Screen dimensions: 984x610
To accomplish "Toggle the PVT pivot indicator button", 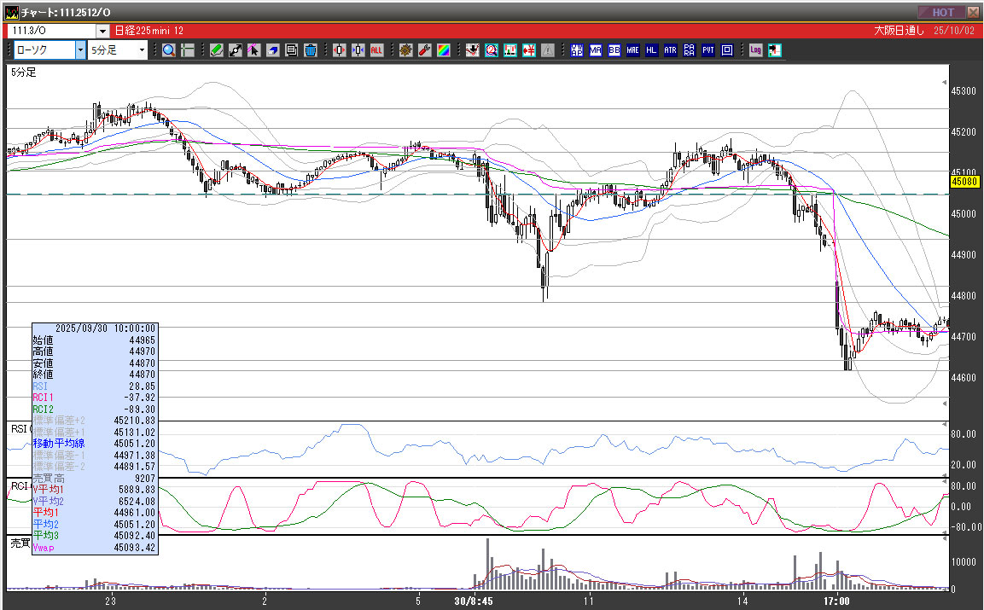I will 707,50.
